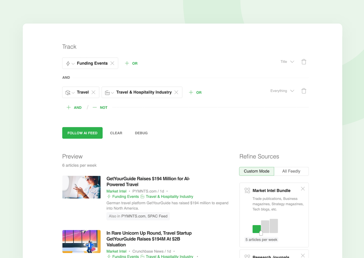Remove the Research Journals source card
Screen dimensions: 364x258
(303, 256)
